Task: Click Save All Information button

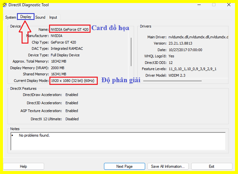Action: pos(168,166)
